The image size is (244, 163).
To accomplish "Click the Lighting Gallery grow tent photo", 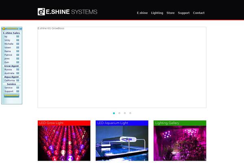I will coord(180,143).
